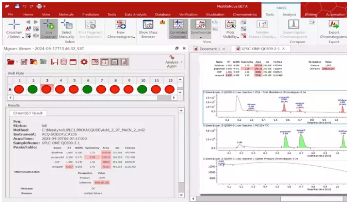Toggle the well plate grid view button

104,61
